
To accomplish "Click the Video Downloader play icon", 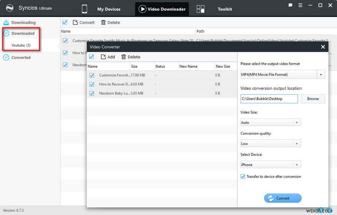I will pyautogui.click(x=142, y=9).
